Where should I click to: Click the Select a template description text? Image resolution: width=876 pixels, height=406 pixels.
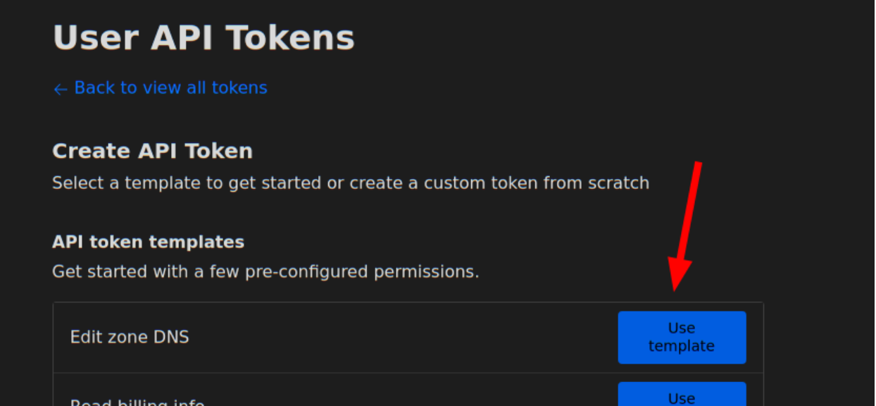(350, 183)
